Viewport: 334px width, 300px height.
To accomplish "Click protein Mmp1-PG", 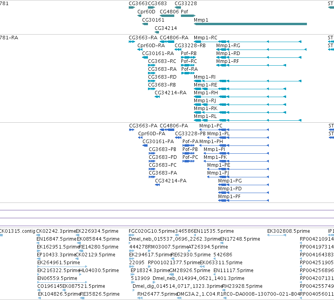I will (243, 185).
